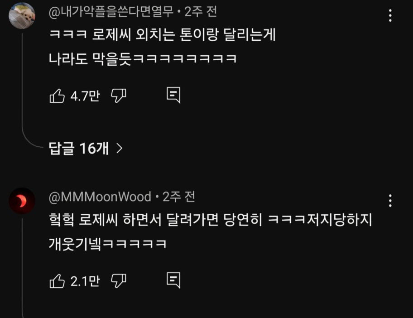This screenshot has height=318, width=413.
Task: Reply to MMMoonWood comment via speech icon
Action: [173, 280]
